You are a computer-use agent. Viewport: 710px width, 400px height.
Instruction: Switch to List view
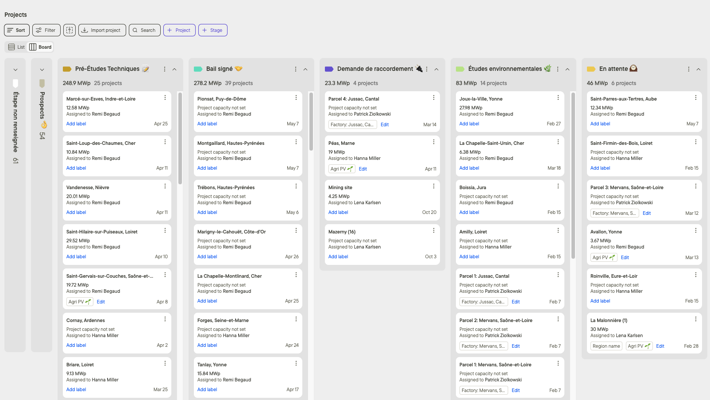(x=16, y=47)
